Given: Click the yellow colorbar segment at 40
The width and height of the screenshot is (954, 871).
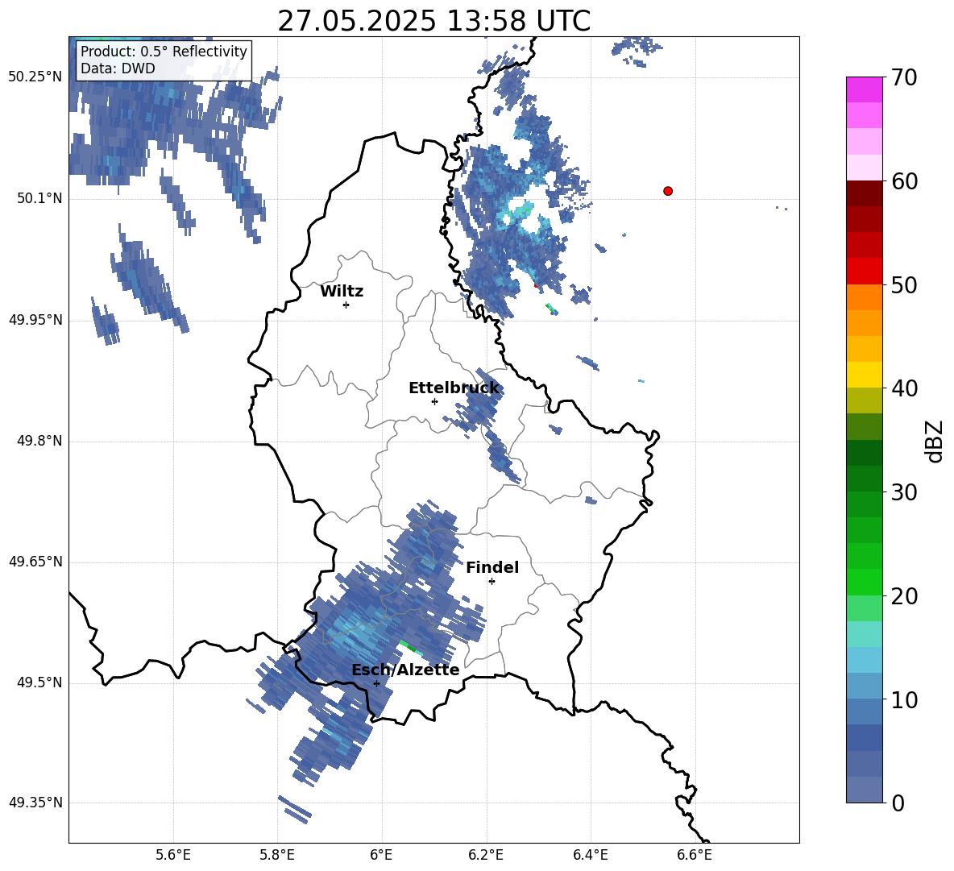Looking at the screenshot, I should pyautogui.click(x=864, y=375).
